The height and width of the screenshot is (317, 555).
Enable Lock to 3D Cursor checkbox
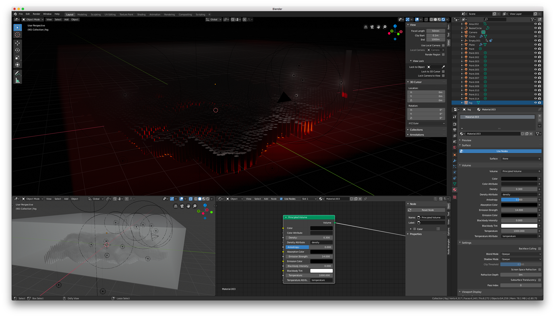coord(443,72)
